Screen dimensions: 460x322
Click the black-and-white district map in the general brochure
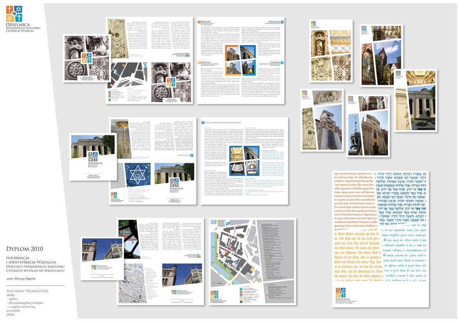pos(128,75)
